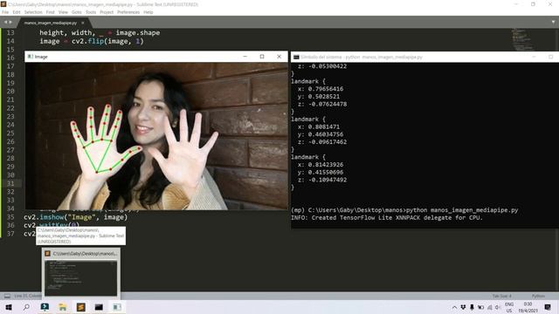Open the teal app pinned after search
This screenshot has width=559, height=314.
45,307
